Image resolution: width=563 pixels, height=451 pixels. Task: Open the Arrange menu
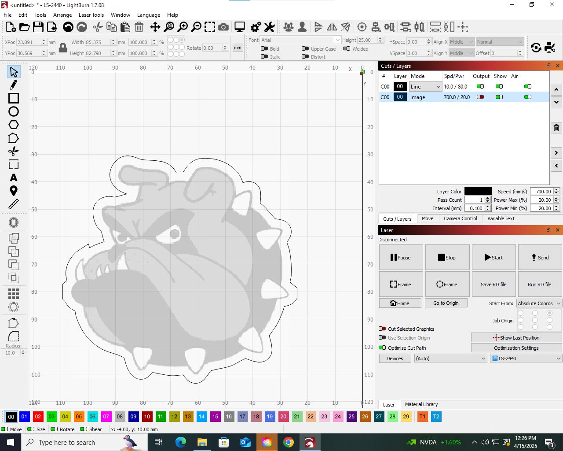[x=62, y=15]
